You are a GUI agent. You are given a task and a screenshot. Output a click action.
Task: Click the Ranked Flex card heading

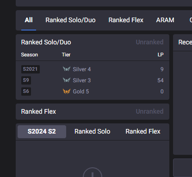38,111
